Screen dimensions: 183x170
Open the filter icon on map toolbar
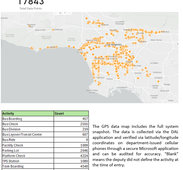coord(65,13)
